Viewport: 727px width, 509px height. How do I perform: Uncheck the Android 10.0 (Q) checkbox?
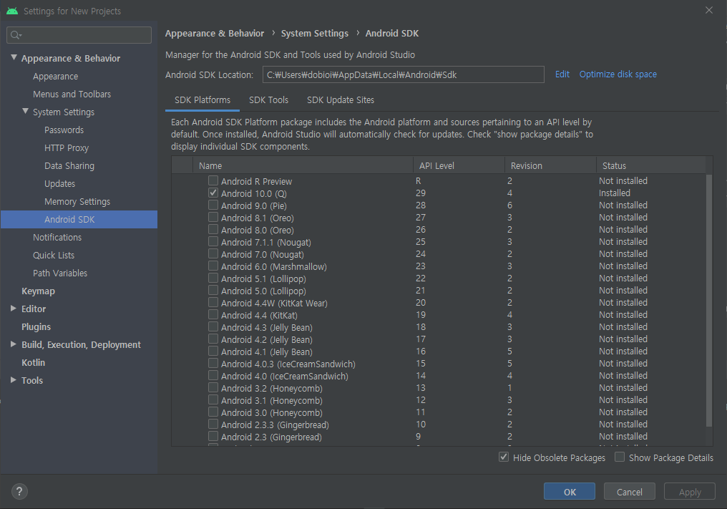pyautogui.click(x=213, y=193)
